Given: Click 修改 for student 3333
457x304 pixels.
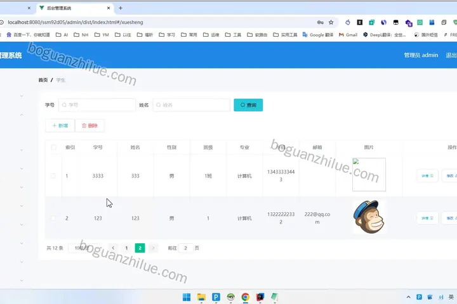Looking at the screenshot, I should [x=451, y=175].
